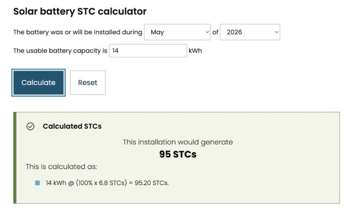The image size is (348, 211).
Task: Click the bold 95 STCs result
Action: (178, 154)
